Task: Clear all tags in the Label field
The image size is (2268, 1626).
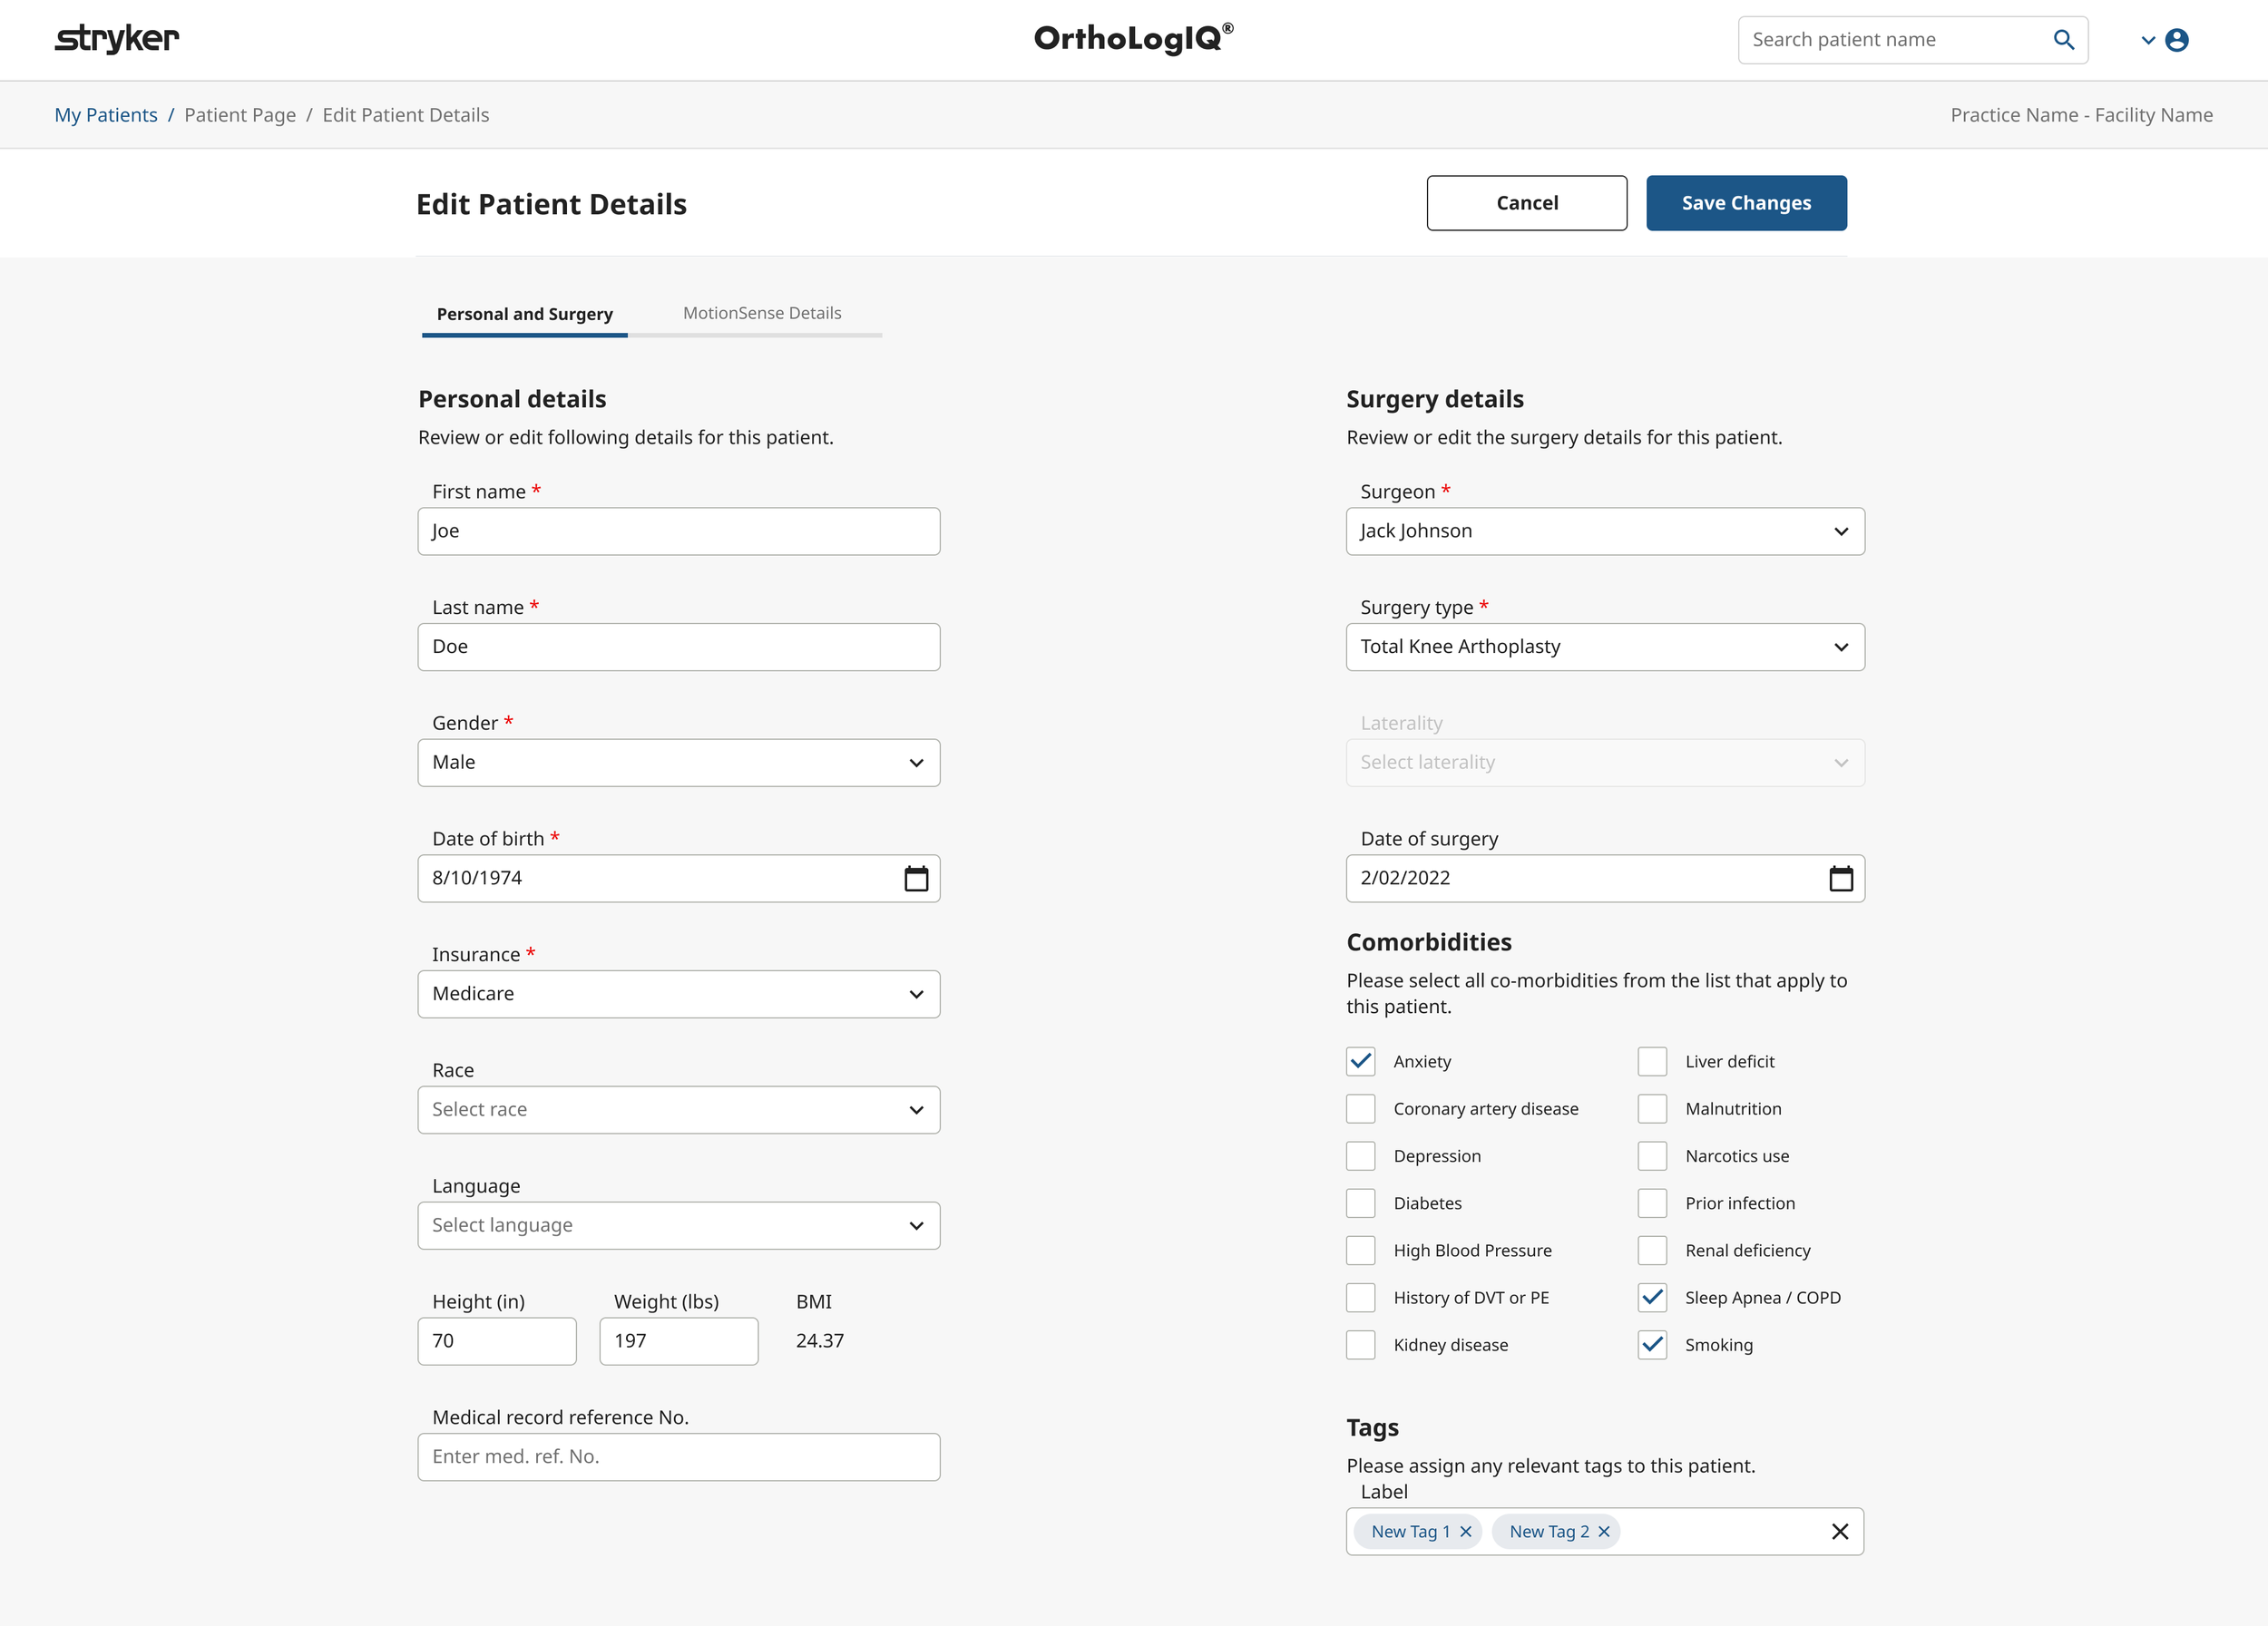Action: click(1840, 1531)
